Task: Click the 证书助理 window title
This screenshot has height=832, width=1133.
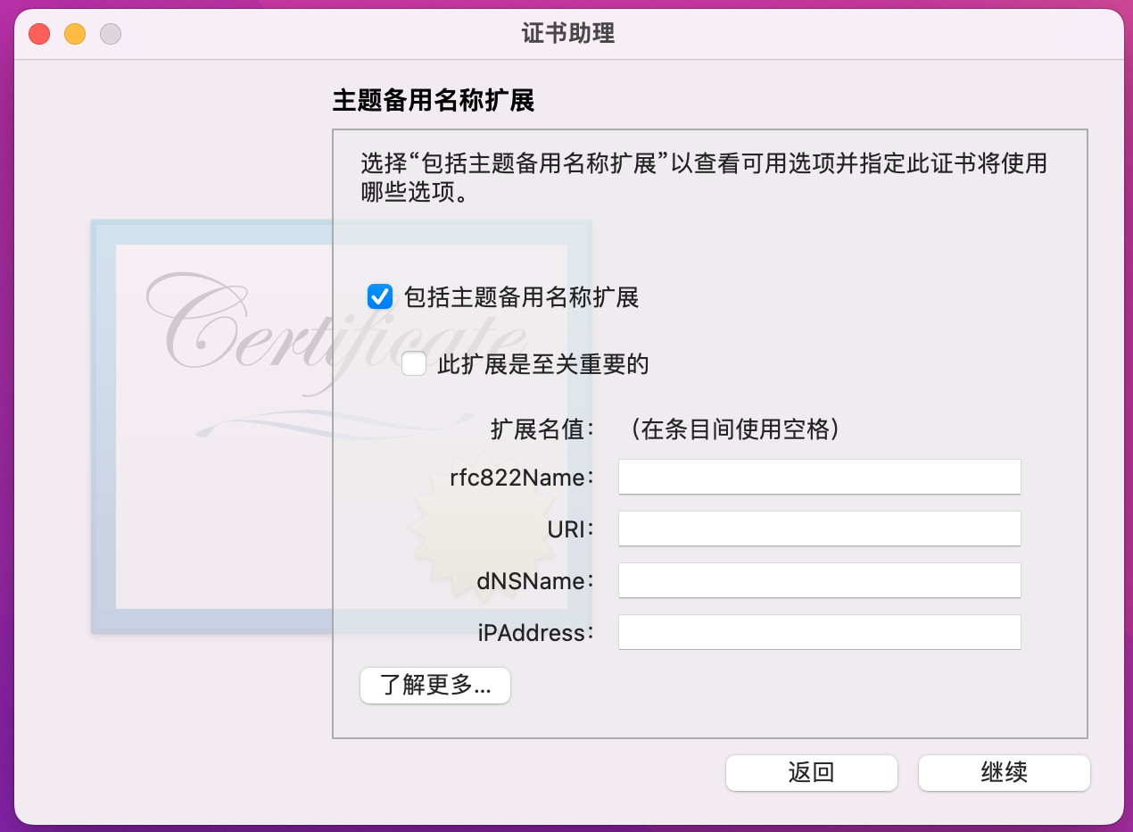Action: (568, 35)
